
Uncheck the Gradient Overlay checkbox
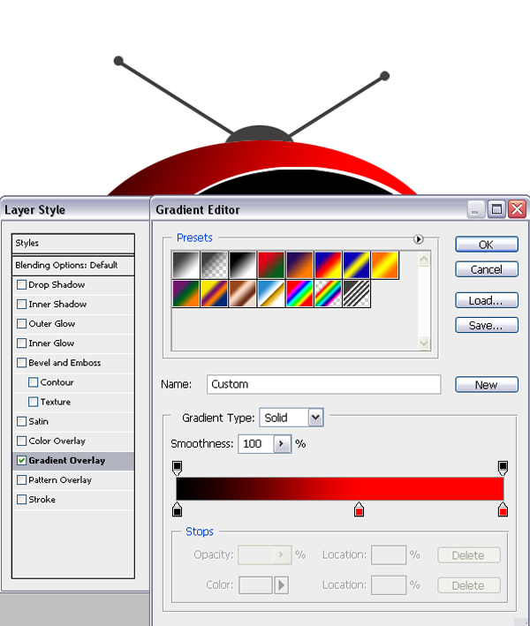pyautogui.click(x=21, y=460)
